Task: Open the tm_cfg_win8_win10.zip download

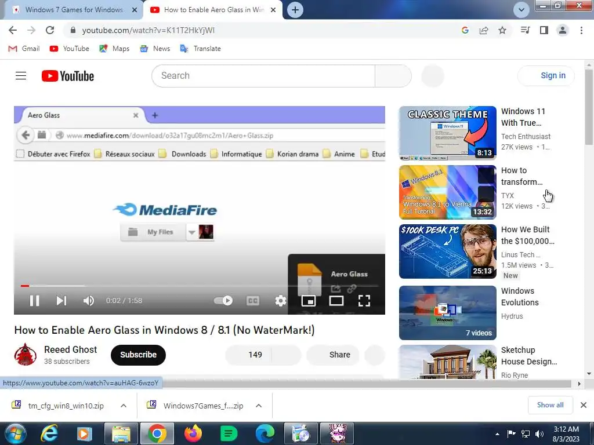Action: (57, 406)
